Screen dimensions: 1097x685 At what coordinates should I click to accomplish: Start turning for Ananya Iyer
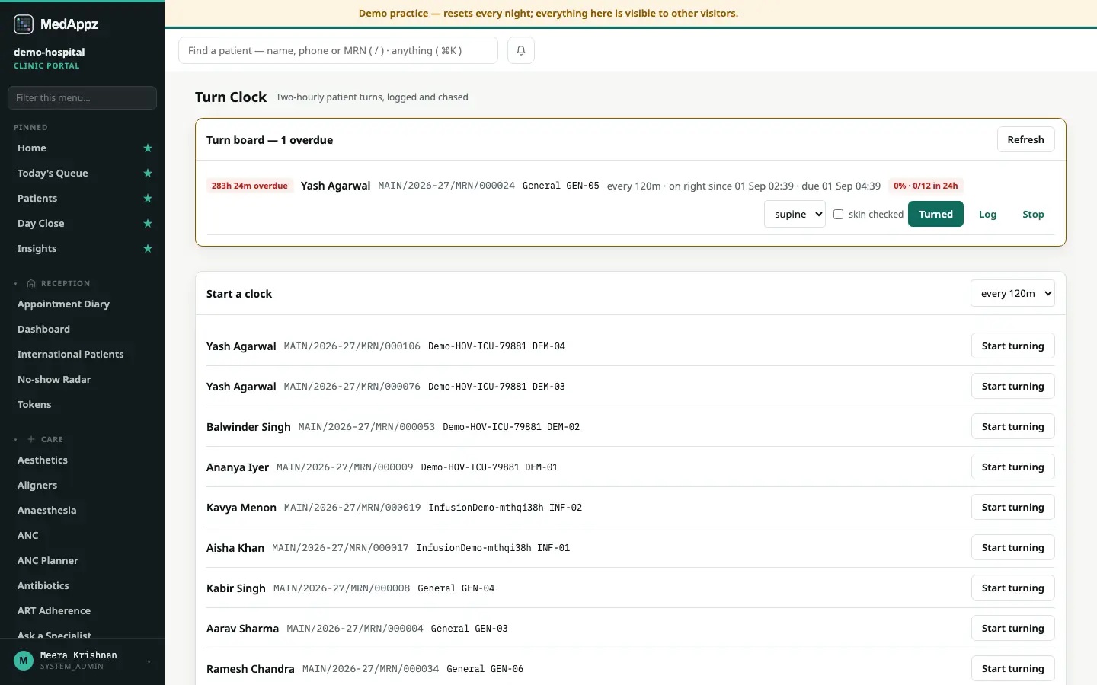[1012, 467]
